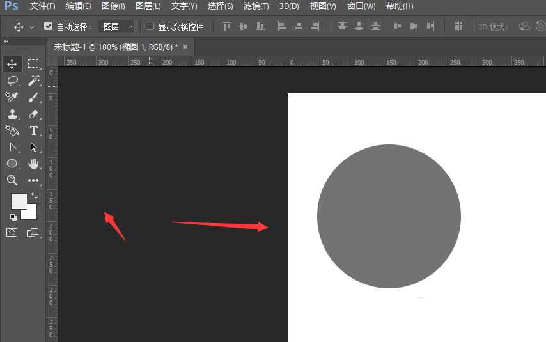This screenshot has width=546, height=342.
Task: Open the 图像(I) menu
Action: pyautogui.click(x=113, y=6)
